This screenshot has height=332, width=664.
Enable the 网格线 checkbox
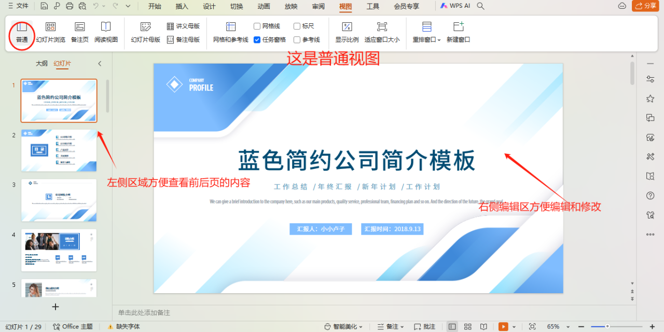pyautogui.click(x=257, y=26)
